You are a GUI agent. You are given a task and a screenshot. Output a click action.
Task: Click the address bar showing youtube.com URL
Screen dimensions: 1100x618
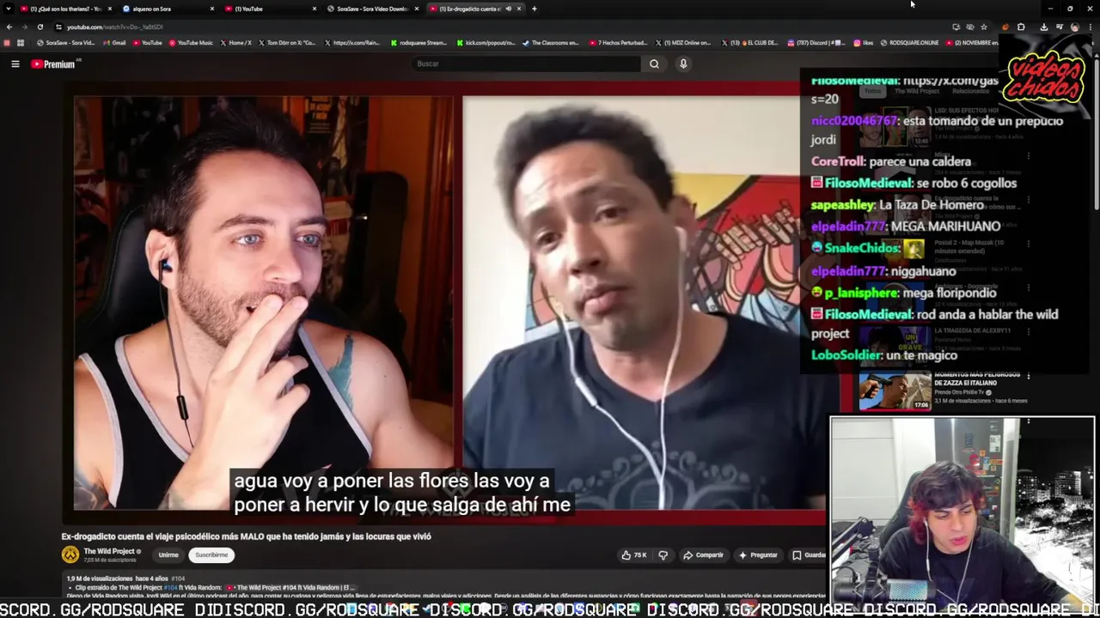[x=498, y=27]
